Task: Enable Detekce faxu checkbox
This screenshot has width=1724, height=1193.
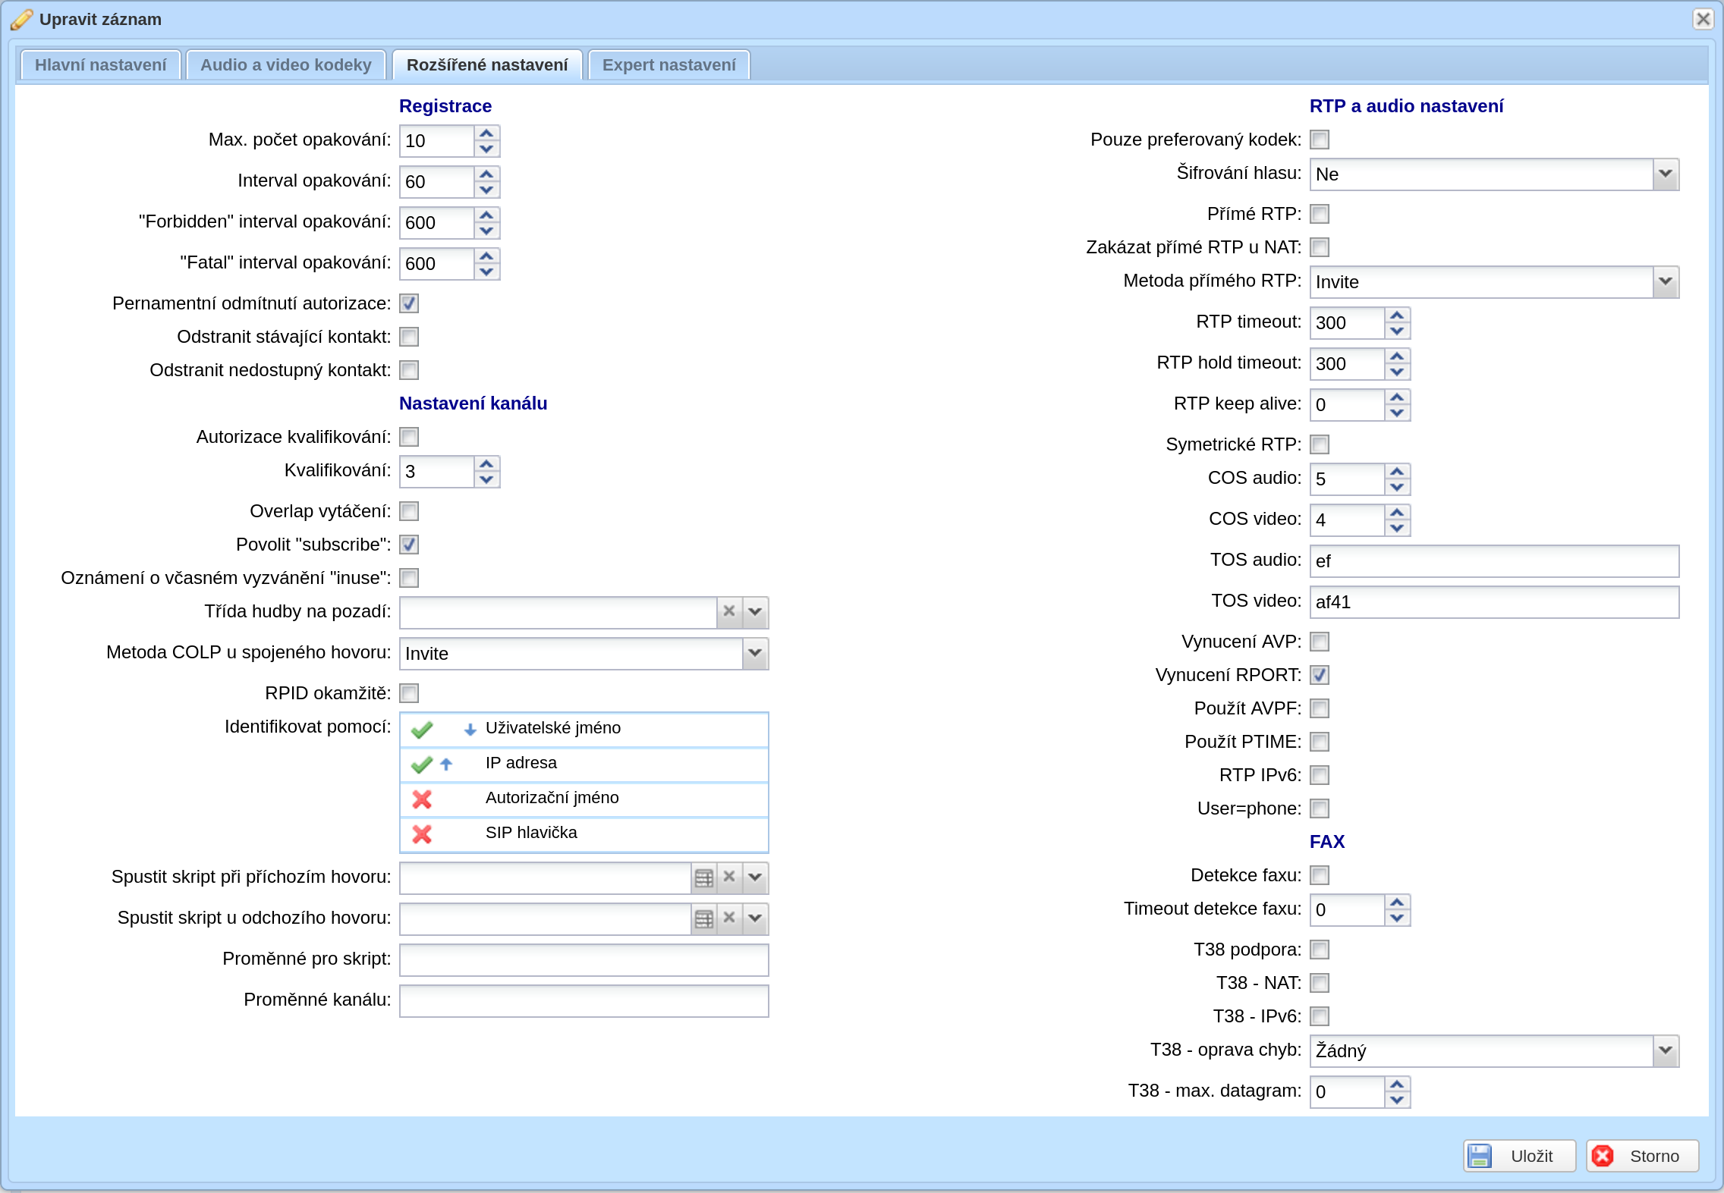Action: pos(1320,875)
